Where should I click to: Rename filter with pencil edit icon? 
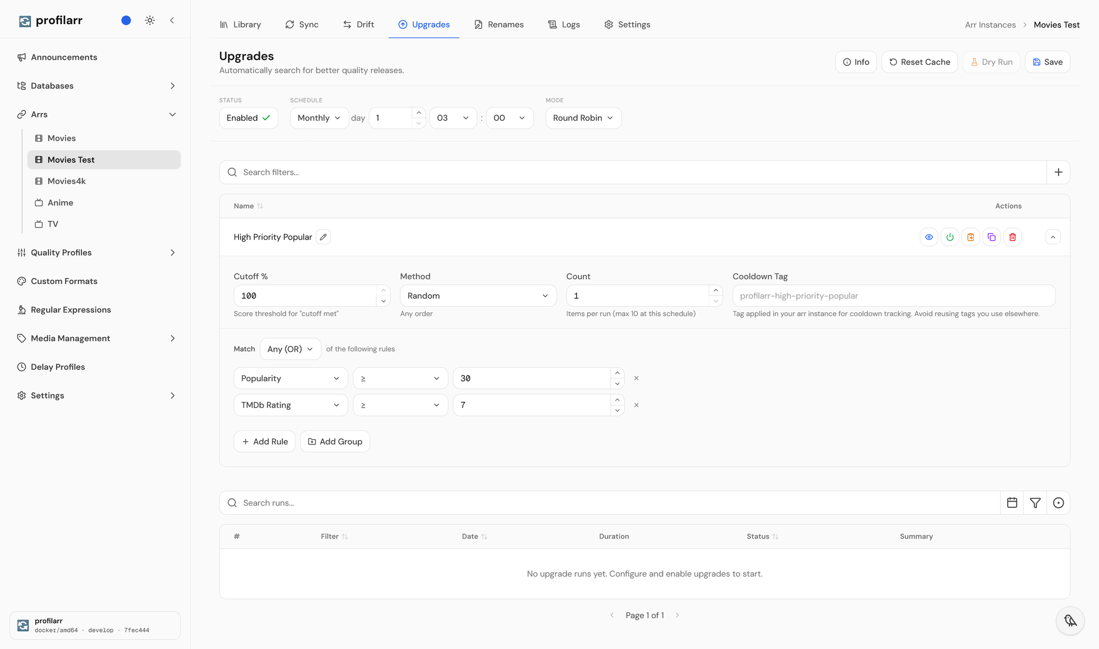(x=323, y=237)
